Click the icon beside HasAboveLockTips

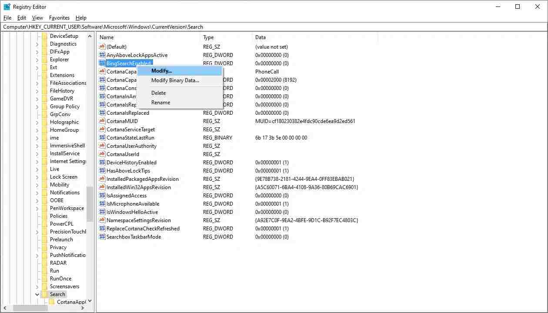(103, 170)
